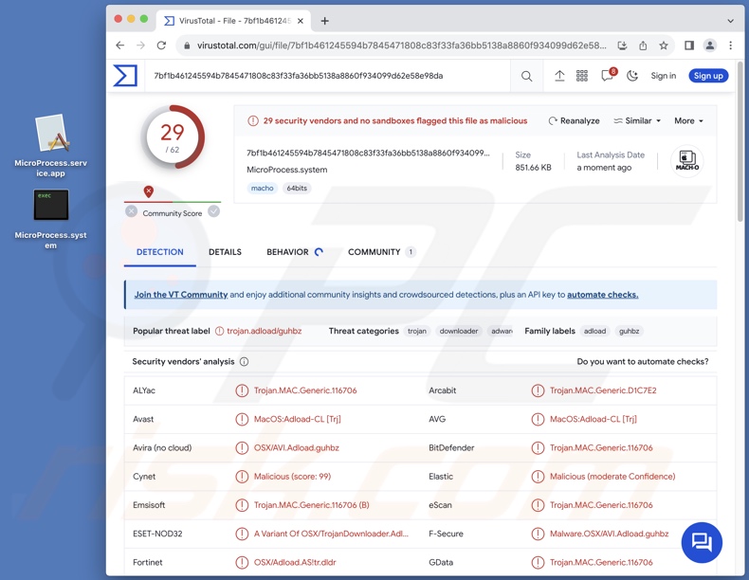Click Do you want to automate checks?
The width and height of the screenshot is (749, 580).
pos(643,361)
